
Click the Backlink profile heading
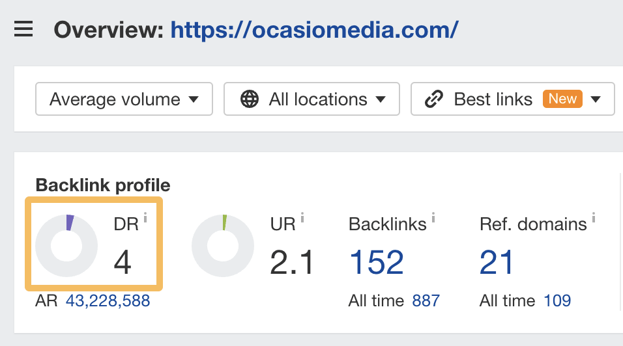coord(103,185)
